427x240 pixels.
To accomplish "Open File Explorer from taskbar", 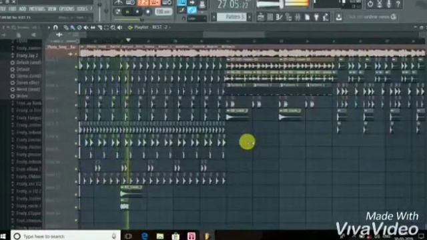I will pos(160,236).
